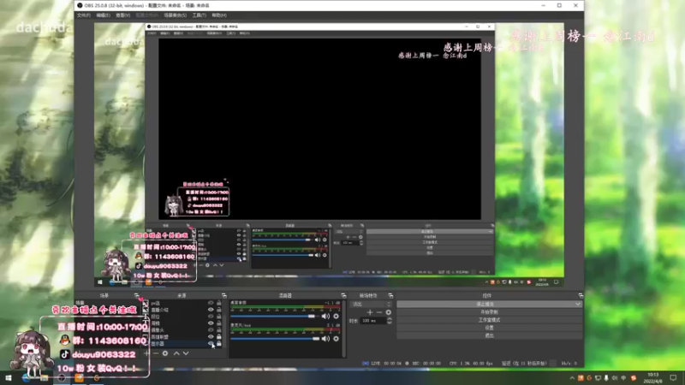This screenshot has width=685, height=385.
Task: Open File Explorer from the taskbar
Action: pos(45,378)
